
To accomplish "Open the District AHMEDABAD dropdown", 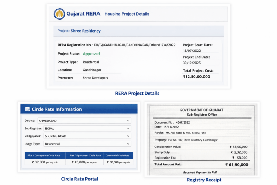I will tap(84, 121).
